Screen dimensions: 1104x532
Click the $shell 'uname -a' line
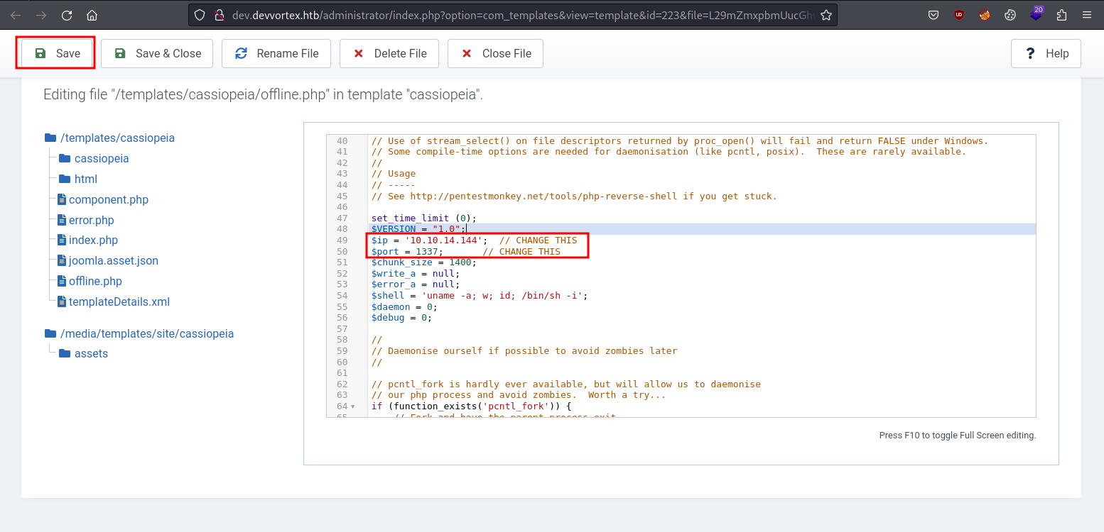click(480, 295)
